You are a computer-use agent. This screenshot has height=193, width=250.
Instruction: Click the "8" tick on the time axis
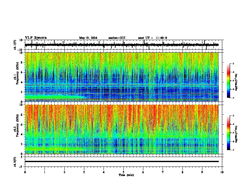pyautogui.click(x=182, y=172)
